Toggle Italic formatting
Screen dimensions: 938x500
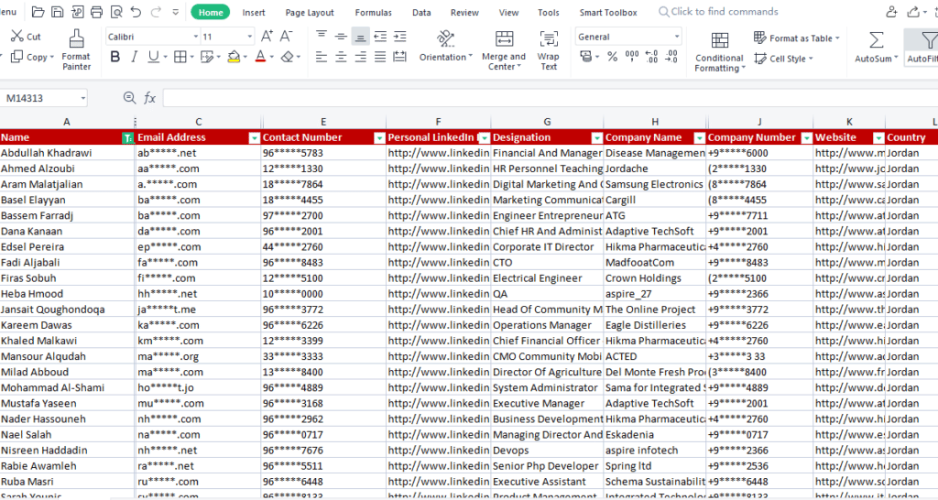pos(134,57)
